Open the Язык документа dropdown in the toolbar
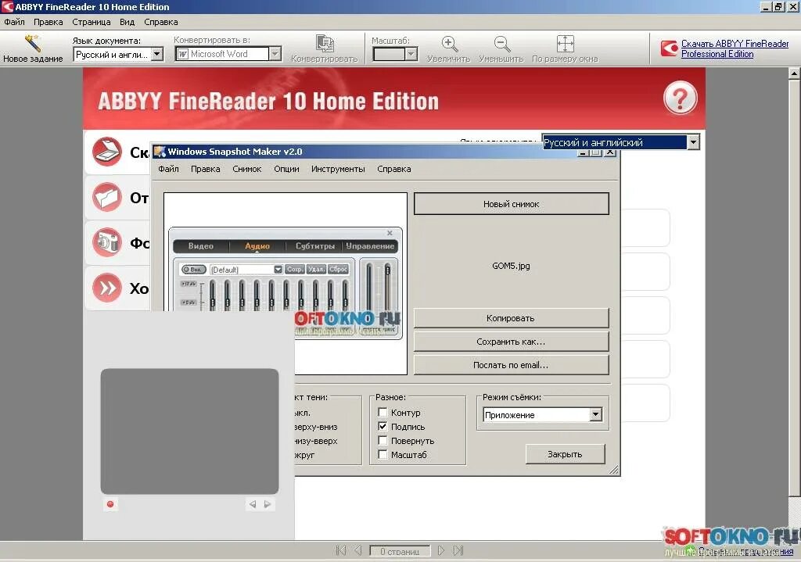801x562 pixels. click(x=157, y=54)
